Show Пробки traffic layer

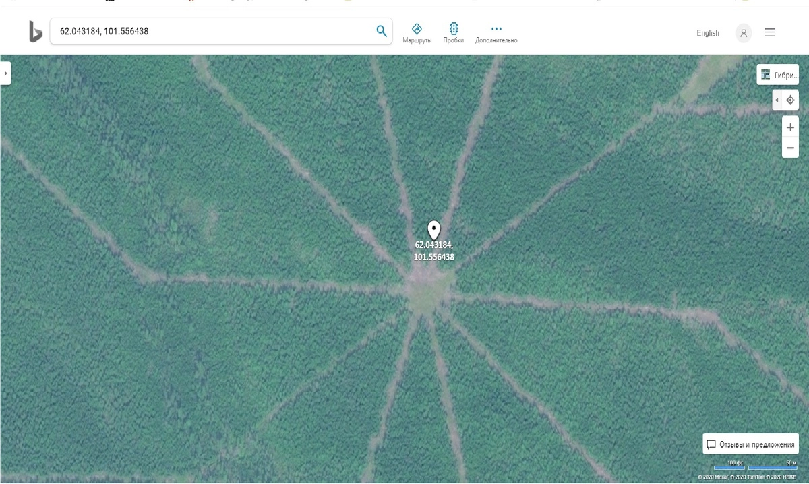(x=453, y=32)
